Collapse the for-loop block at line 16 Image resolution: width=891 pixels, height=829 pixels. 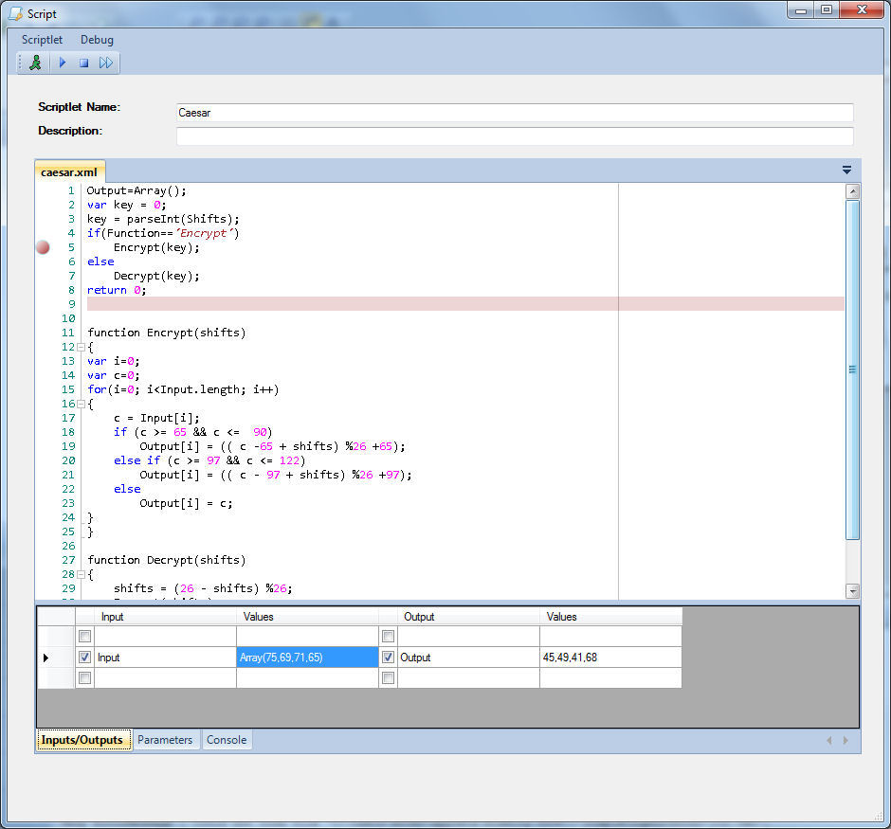pos(82,405)
